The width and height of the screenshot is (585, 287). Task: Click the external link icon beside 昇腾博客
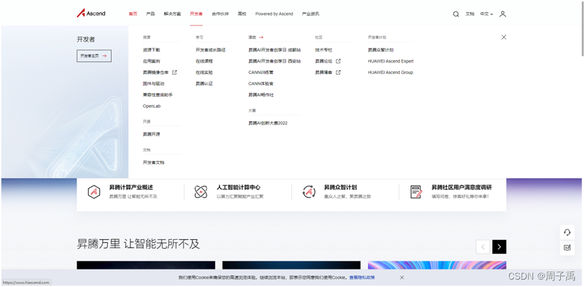[x=338, y=72]
